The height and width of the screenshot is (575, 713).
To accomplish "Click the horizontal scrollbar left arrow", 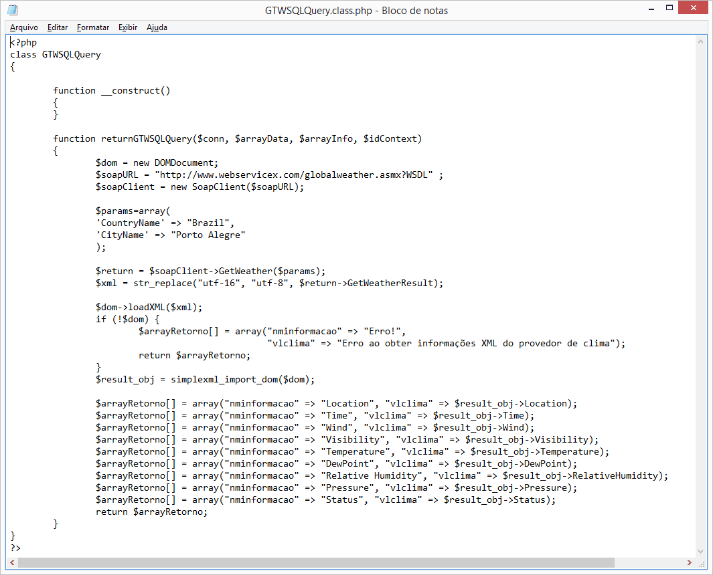I will (12, 563).
